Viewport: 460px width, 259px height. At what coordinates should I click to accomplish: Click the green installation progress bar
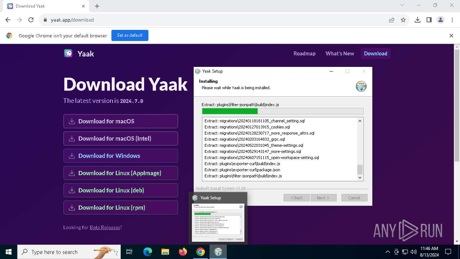[282, 111]
